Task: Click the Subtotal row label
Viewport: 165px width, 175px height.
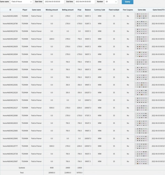Action: click(22, 168)
